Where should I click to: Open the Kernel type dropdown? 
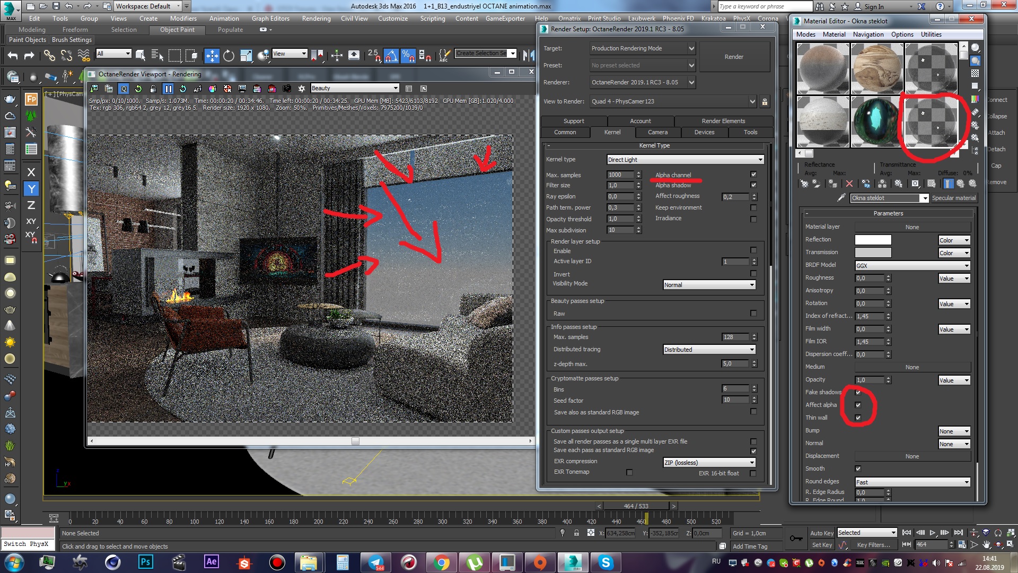pos(685,160)
